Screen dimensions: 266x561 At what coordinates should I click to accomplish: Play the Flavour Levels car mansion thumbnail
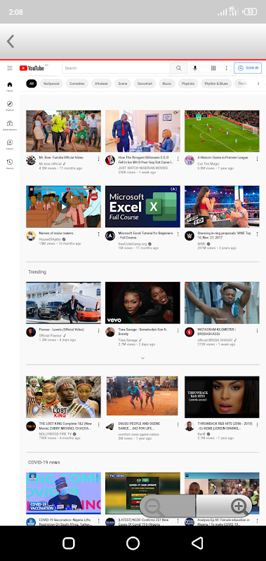click(63, 303)
